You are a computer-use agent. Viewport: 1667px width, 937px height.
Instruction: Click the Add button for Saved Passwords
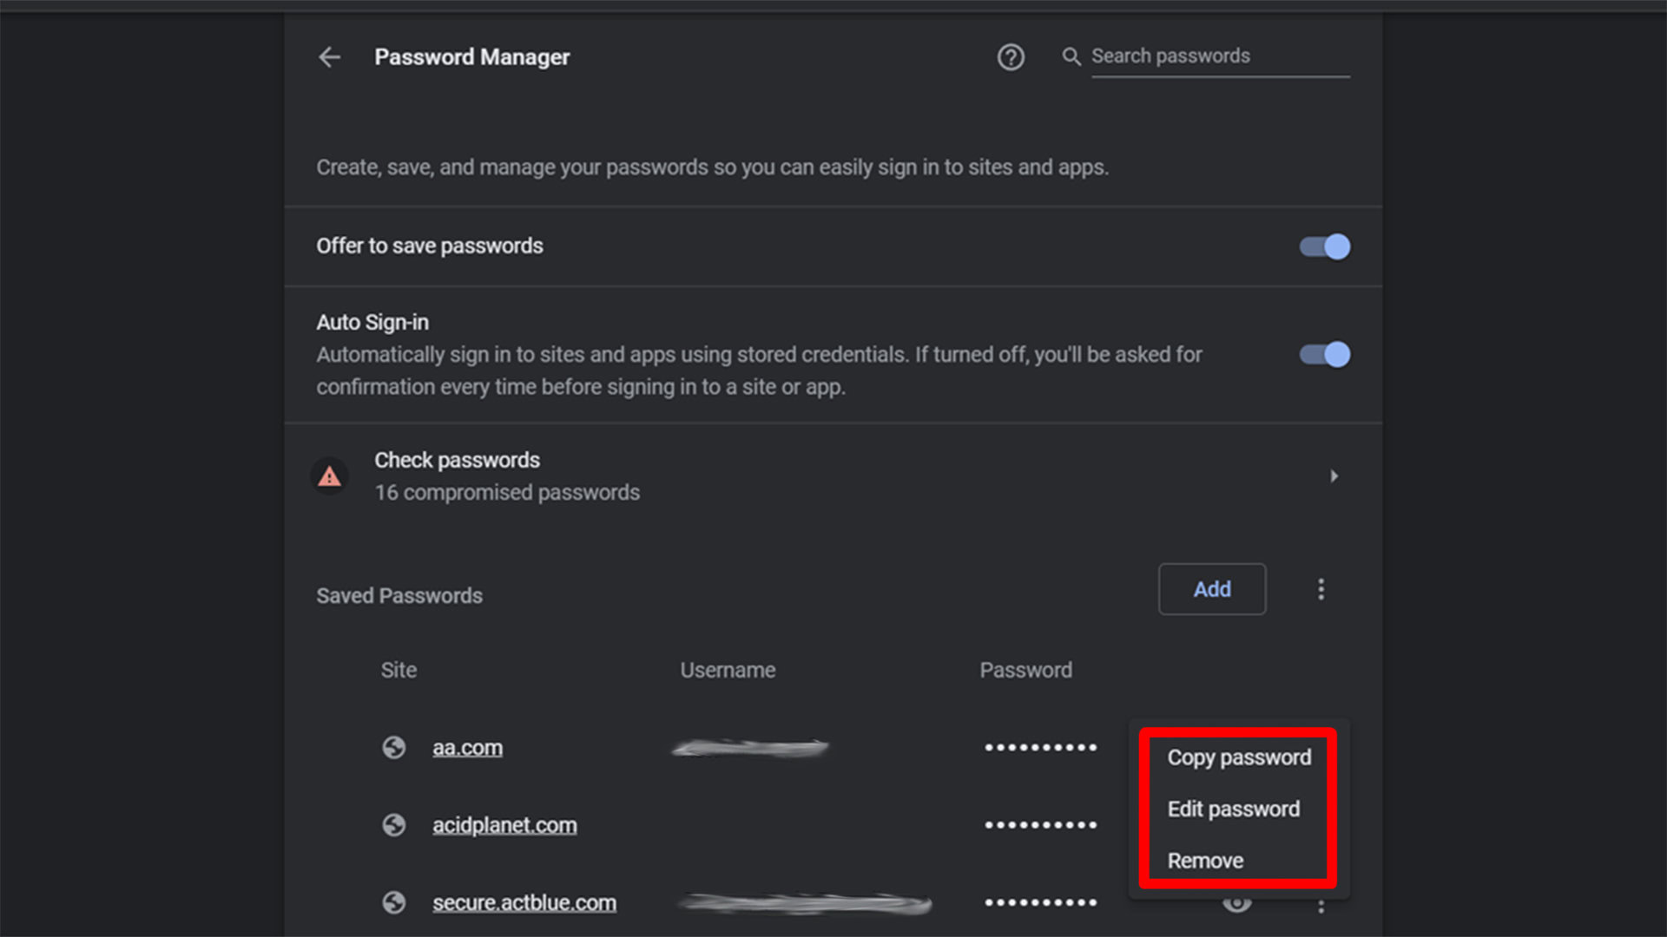click(1211, 588)
